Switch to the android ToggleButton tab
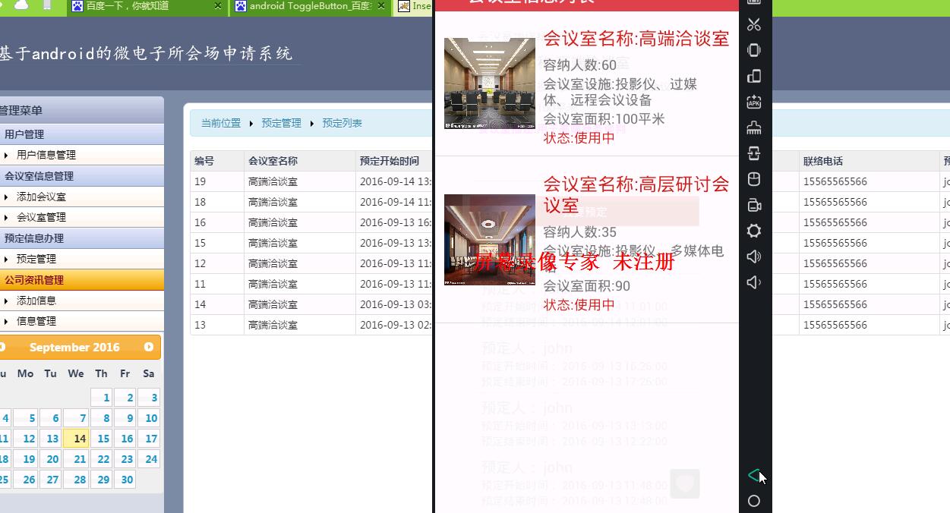 coord(310,6)
